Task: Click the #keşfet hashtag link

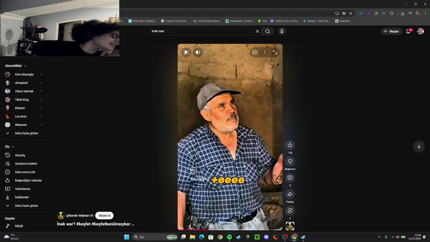Action: pos(83,224)
